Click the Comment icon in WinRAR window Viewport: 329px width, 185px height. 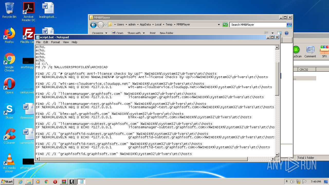[310, 52]
